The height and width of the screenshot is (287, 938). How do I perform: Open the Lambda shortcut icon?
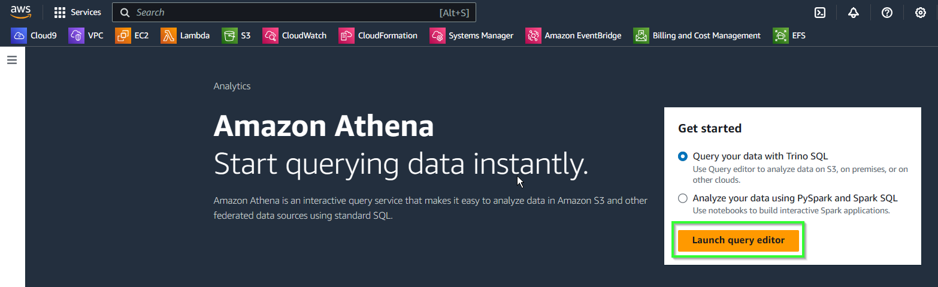pos(168,36)
